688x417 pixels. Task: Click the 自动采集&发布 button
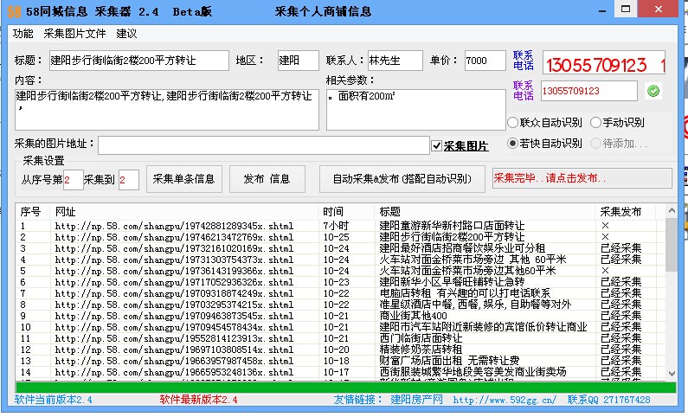[402, 179]
